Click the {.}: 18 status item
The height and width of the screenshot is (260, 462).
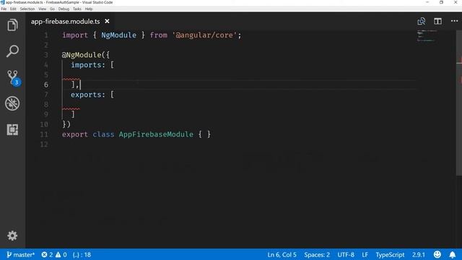82,255
